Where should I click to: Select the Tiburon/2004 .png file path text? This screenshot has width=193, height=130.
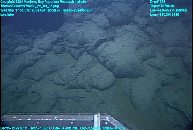[29, 6]
